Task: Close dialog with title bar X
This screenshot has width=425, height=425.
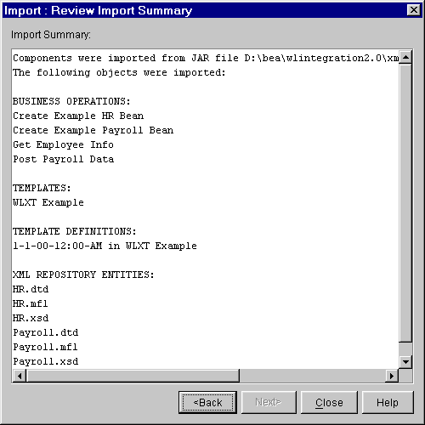Action: (x=414, y=10)
